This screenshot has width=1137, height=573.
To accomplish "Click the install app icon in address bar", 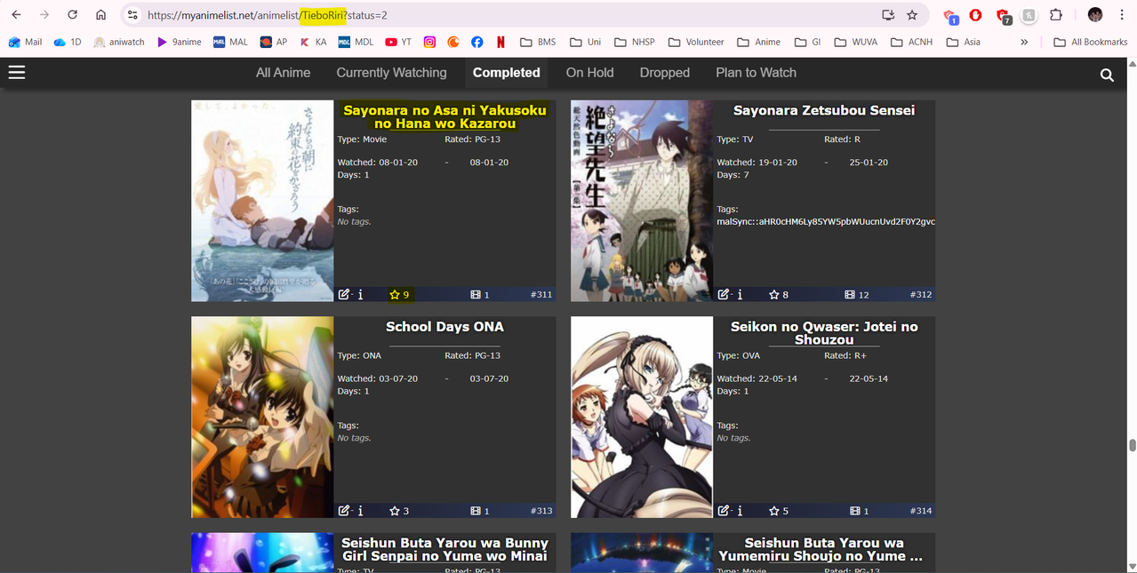I will pos(887,15).
